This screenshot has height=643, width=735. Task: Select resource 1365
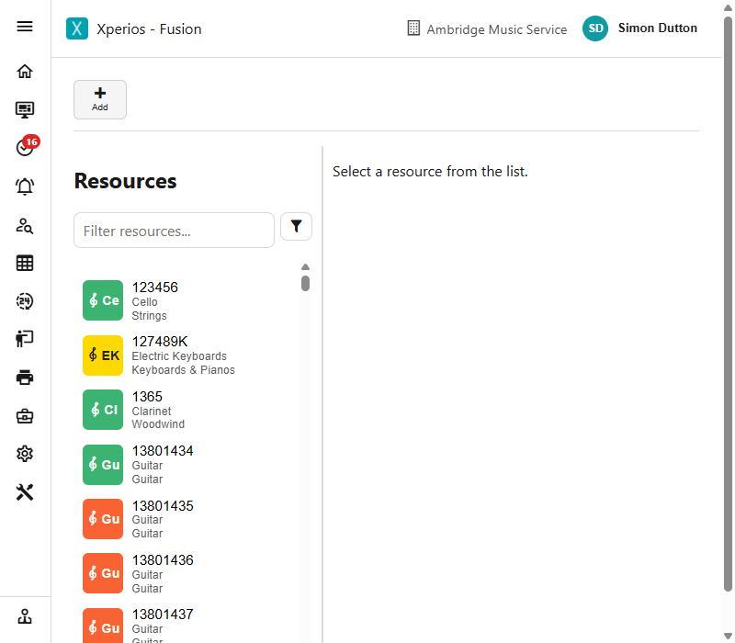point(147,397)
